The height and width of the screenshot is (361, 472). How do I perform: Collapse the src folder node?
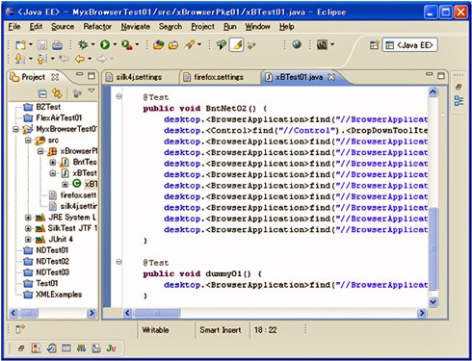pyautogui.click(x=28, y=141)
